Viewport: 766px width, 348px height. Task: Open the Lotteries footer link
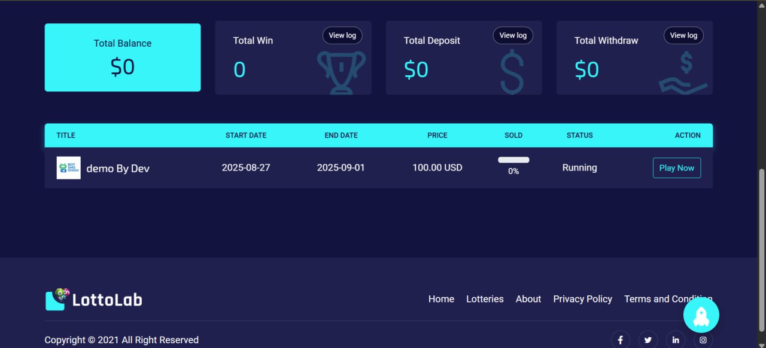(x=485, y=299)
